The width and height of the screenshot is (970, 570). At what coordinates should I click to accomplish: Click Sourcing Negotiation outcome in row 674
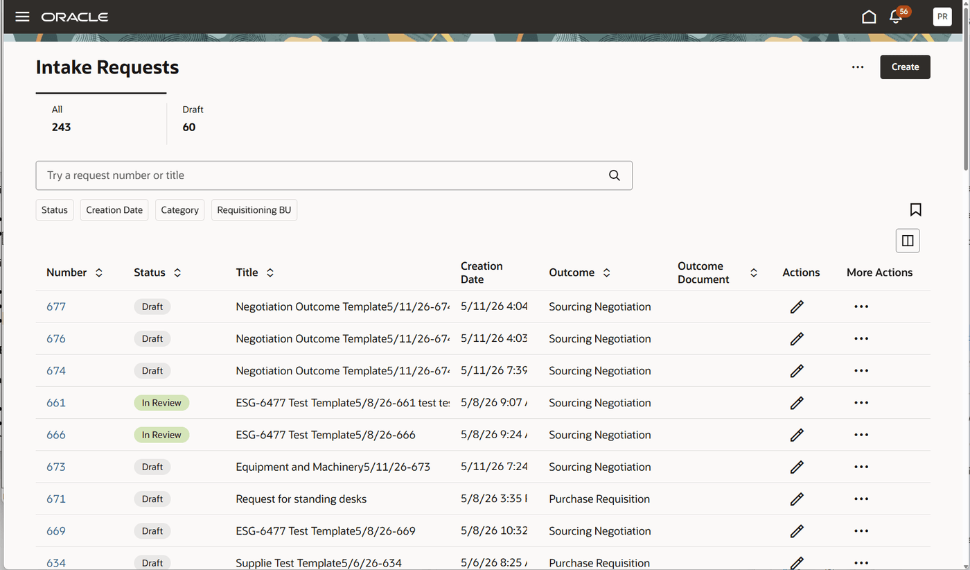coord(600,371)
